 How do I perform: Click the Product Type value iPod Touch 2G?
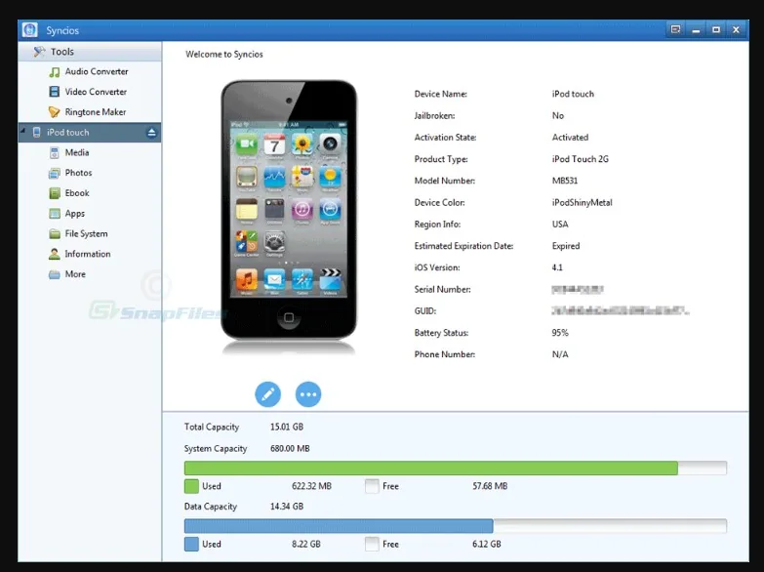point(581,159)
